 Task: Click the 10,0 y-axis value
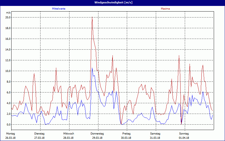coord(8,71)
